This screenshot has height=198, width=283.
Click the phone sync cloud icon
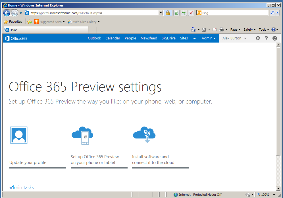click(x=82, y=136)
